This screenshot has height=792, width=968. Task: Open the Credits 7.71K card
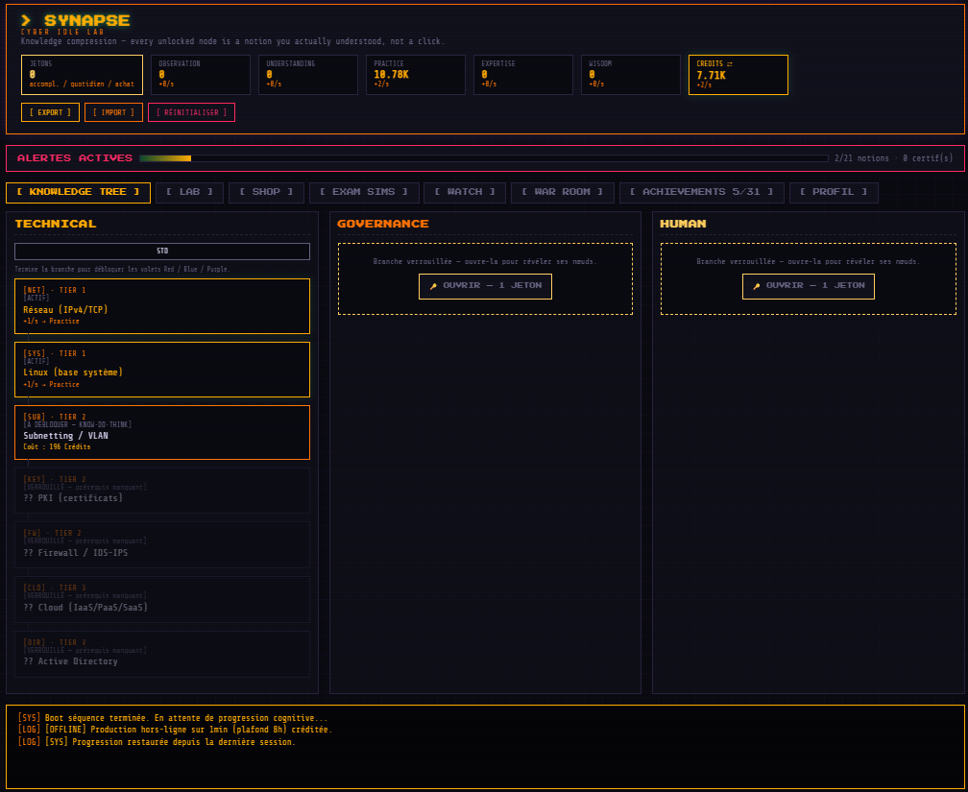pos(738,75)
